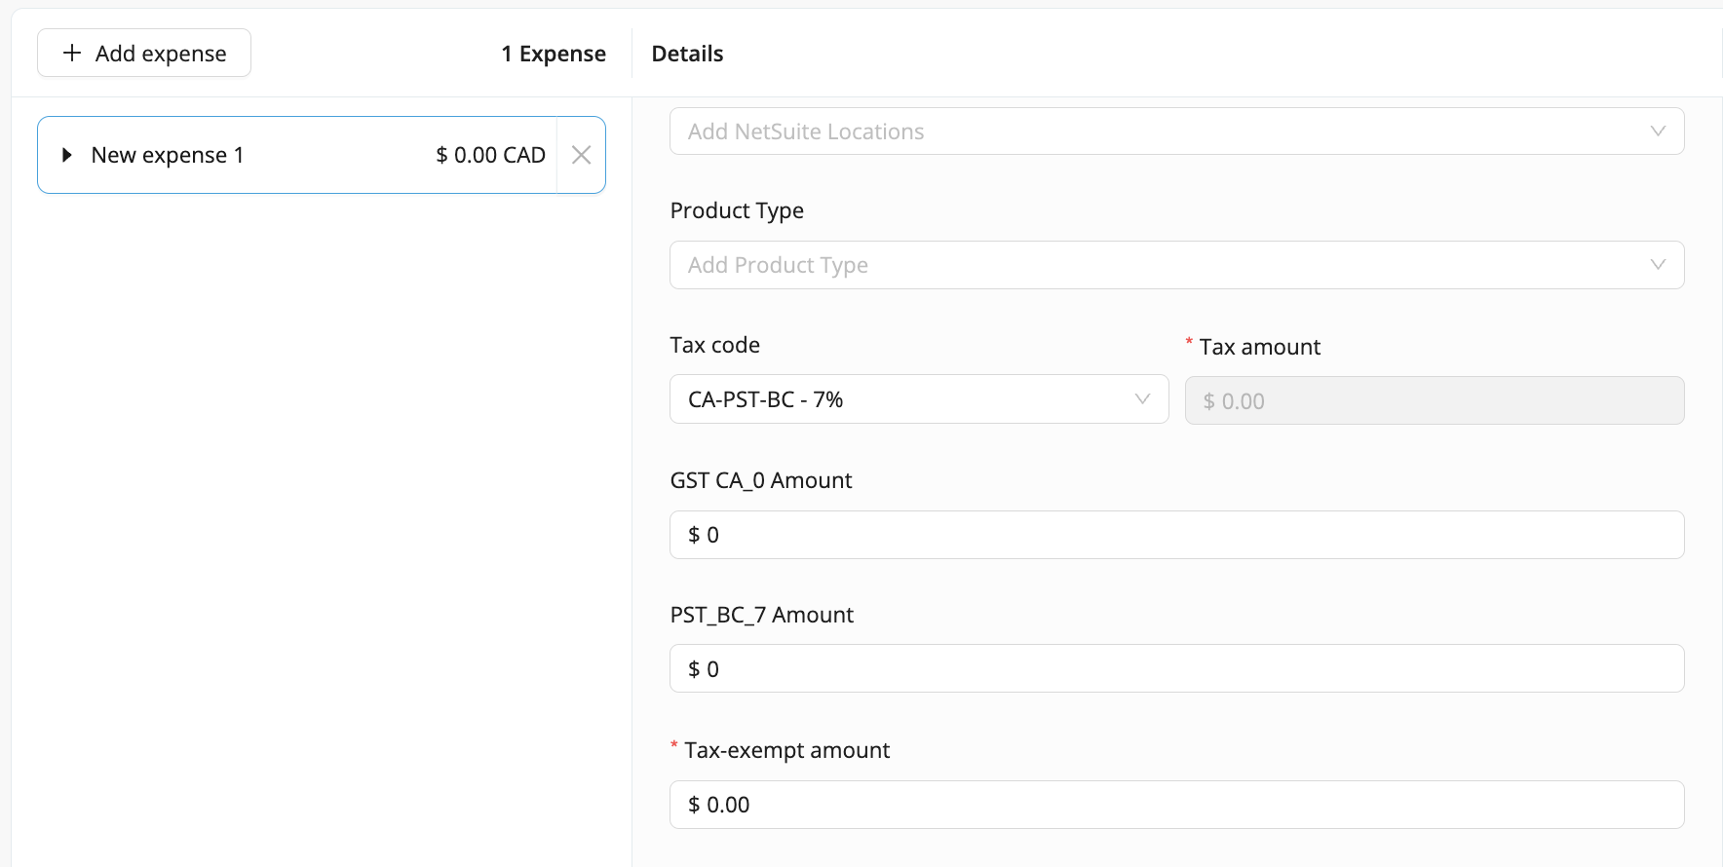
Task: Click the Add expense button label
Action: [161, 54]
